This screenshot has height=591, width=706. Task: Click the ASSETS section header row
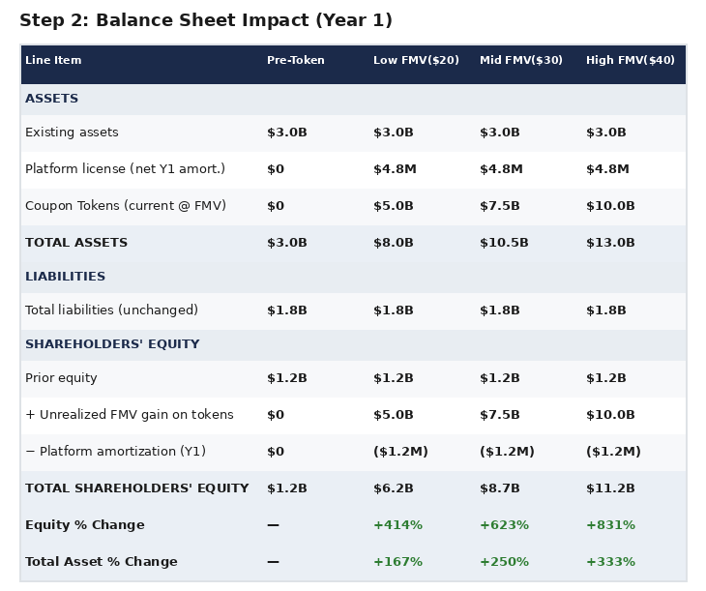52,99
